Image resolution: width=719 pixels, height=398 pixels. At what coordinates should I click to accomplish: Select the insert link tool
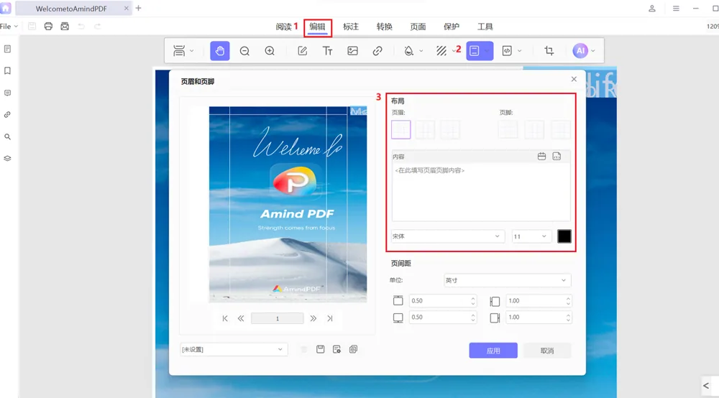click(377, 51)
